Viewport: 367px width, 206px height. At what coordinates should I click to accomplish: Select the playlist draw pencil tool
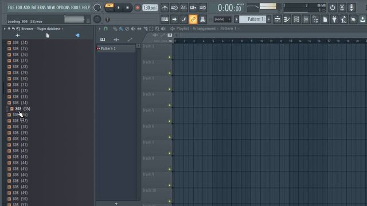[115, 29]
